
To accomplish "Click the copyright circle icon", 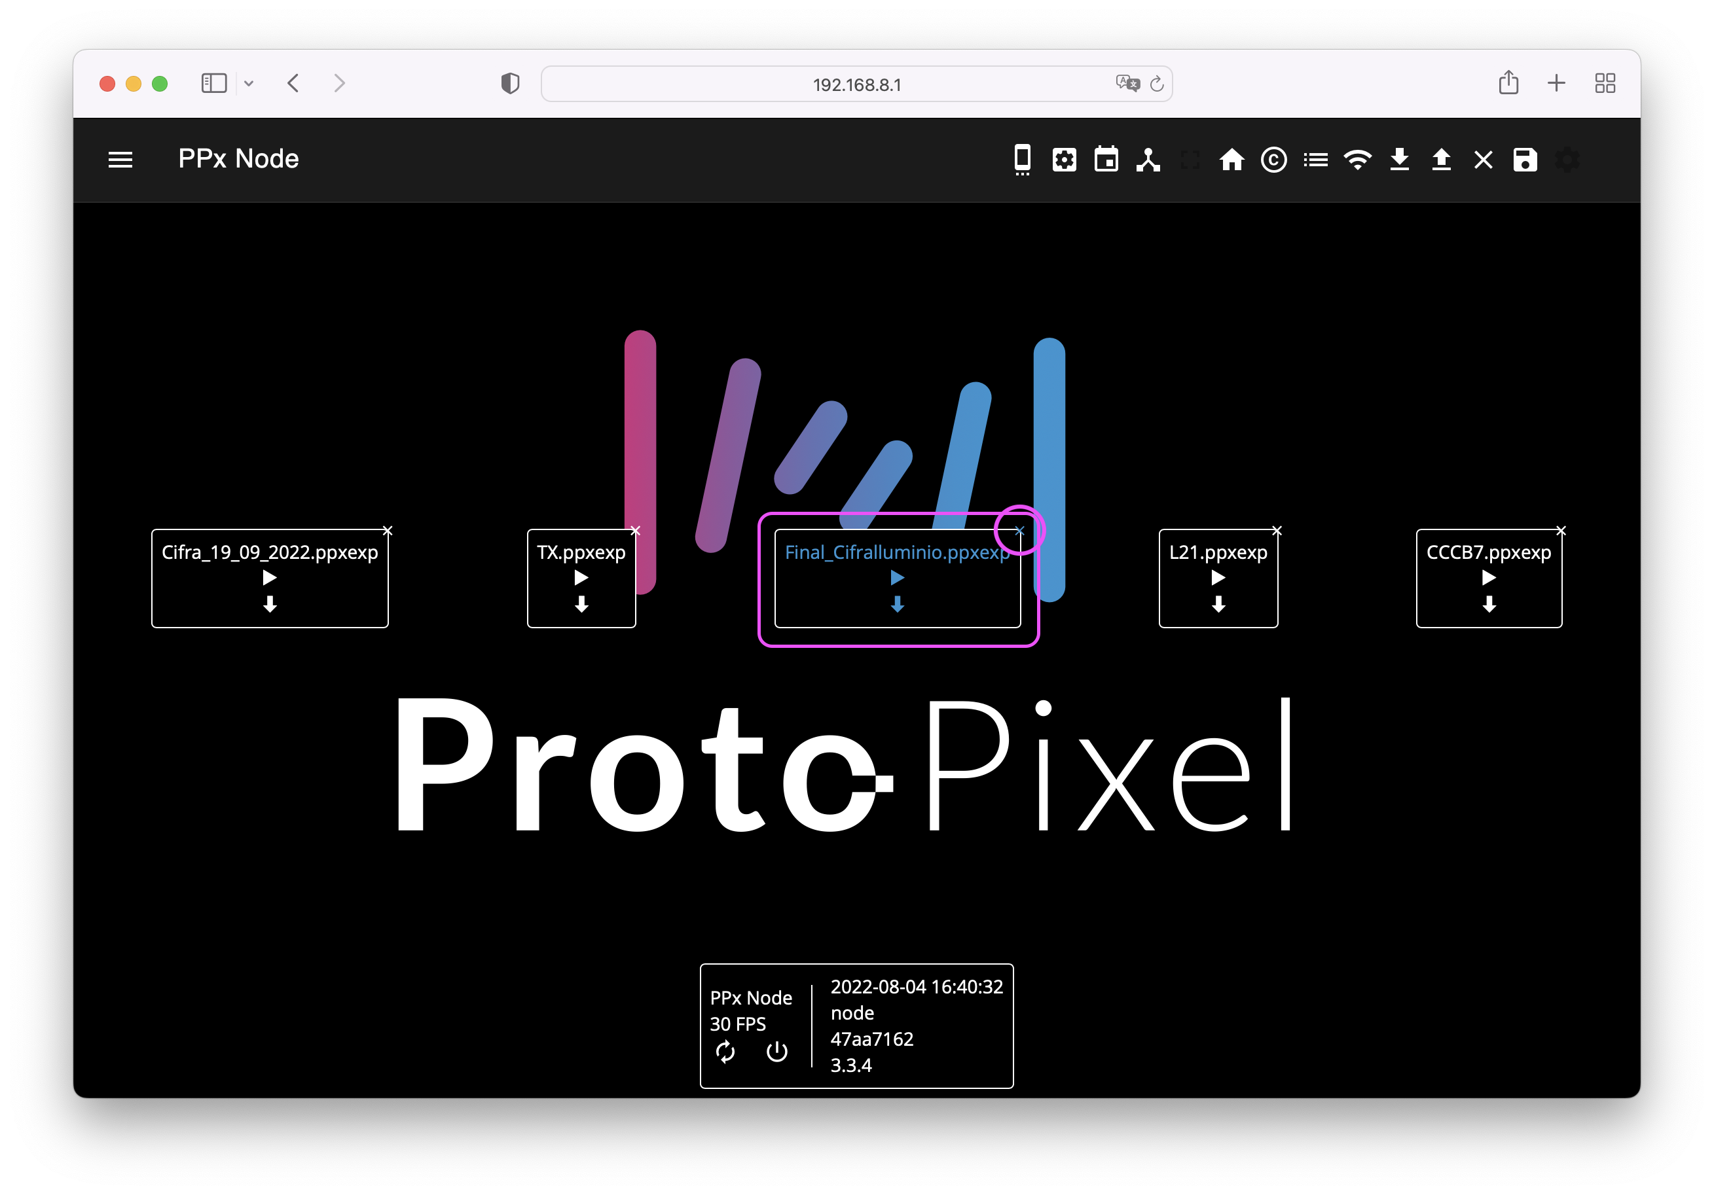I will point(1273,159).
